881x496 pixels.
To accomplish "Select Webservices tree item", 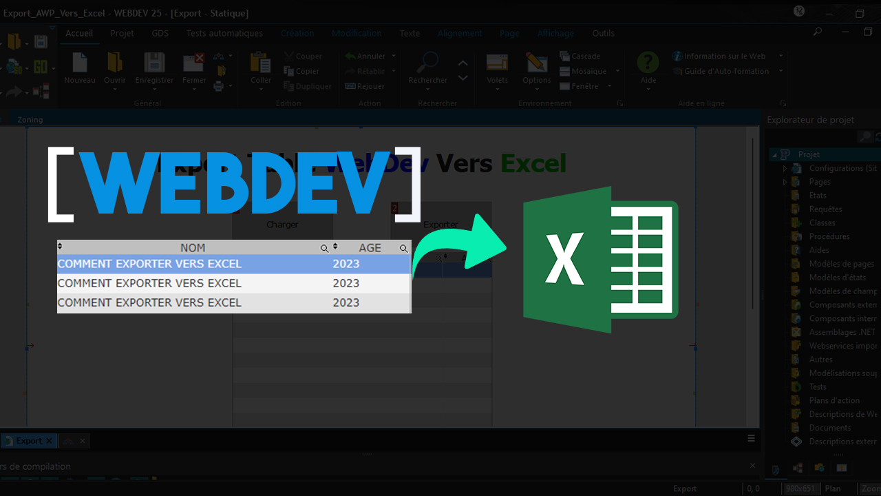I will 844,346.
